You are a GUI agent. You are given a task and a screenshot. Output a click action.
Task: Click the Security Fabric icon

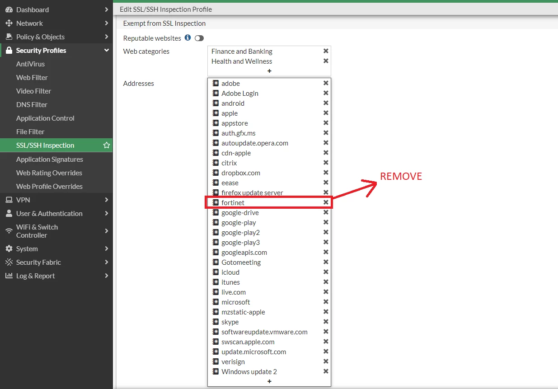click(9, 262)
